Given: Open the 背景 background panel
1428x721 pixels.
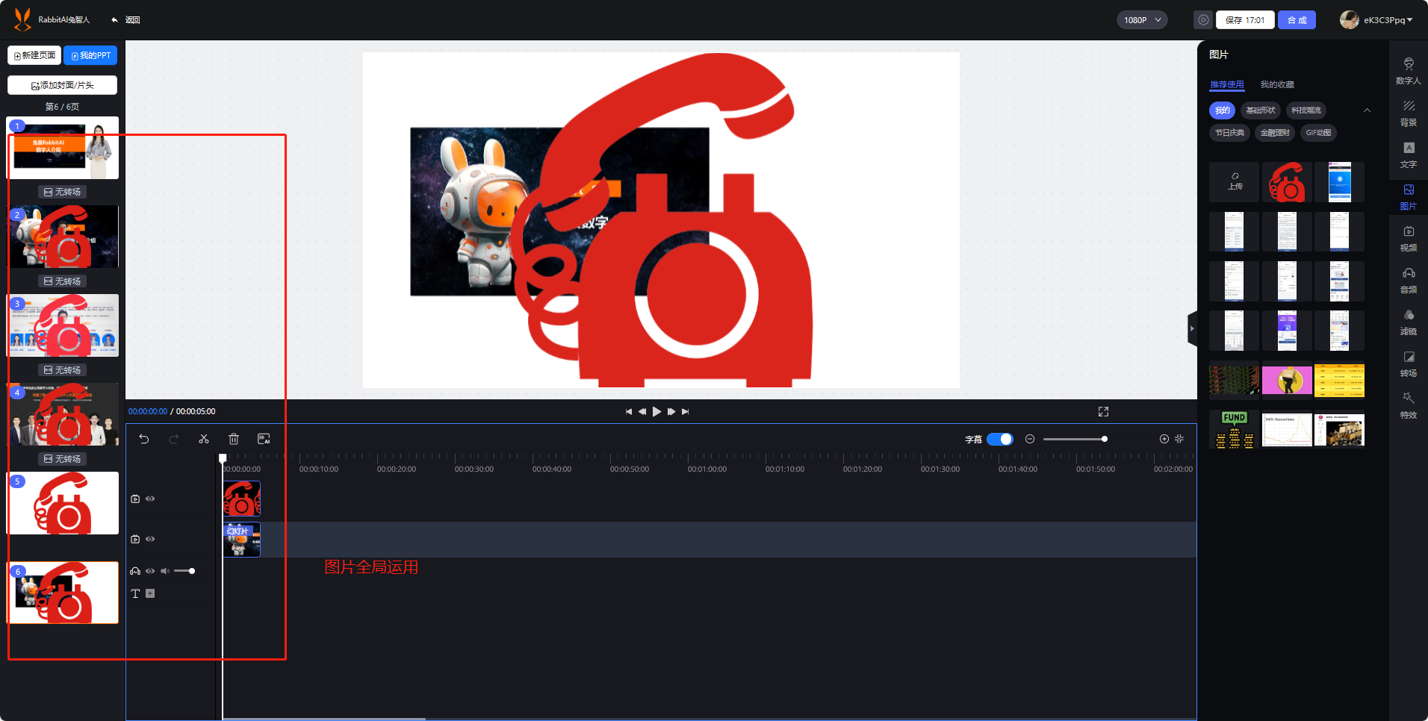Looking at the screenshot, I should click(1409, 113).
